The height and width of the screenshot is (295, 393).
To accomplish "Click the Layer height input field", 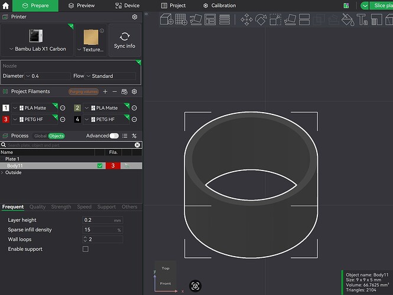I will point(102,220).
